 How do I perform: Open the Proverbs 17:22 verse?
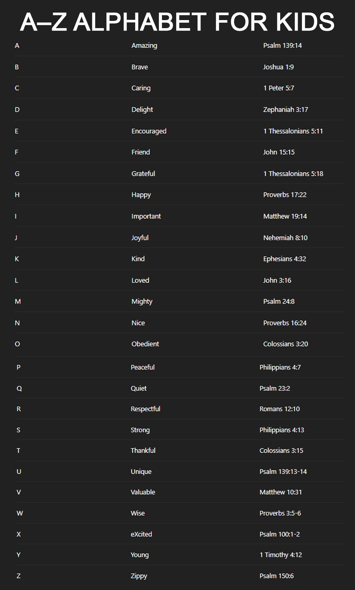pyautogui.click(x=285, y=195)
